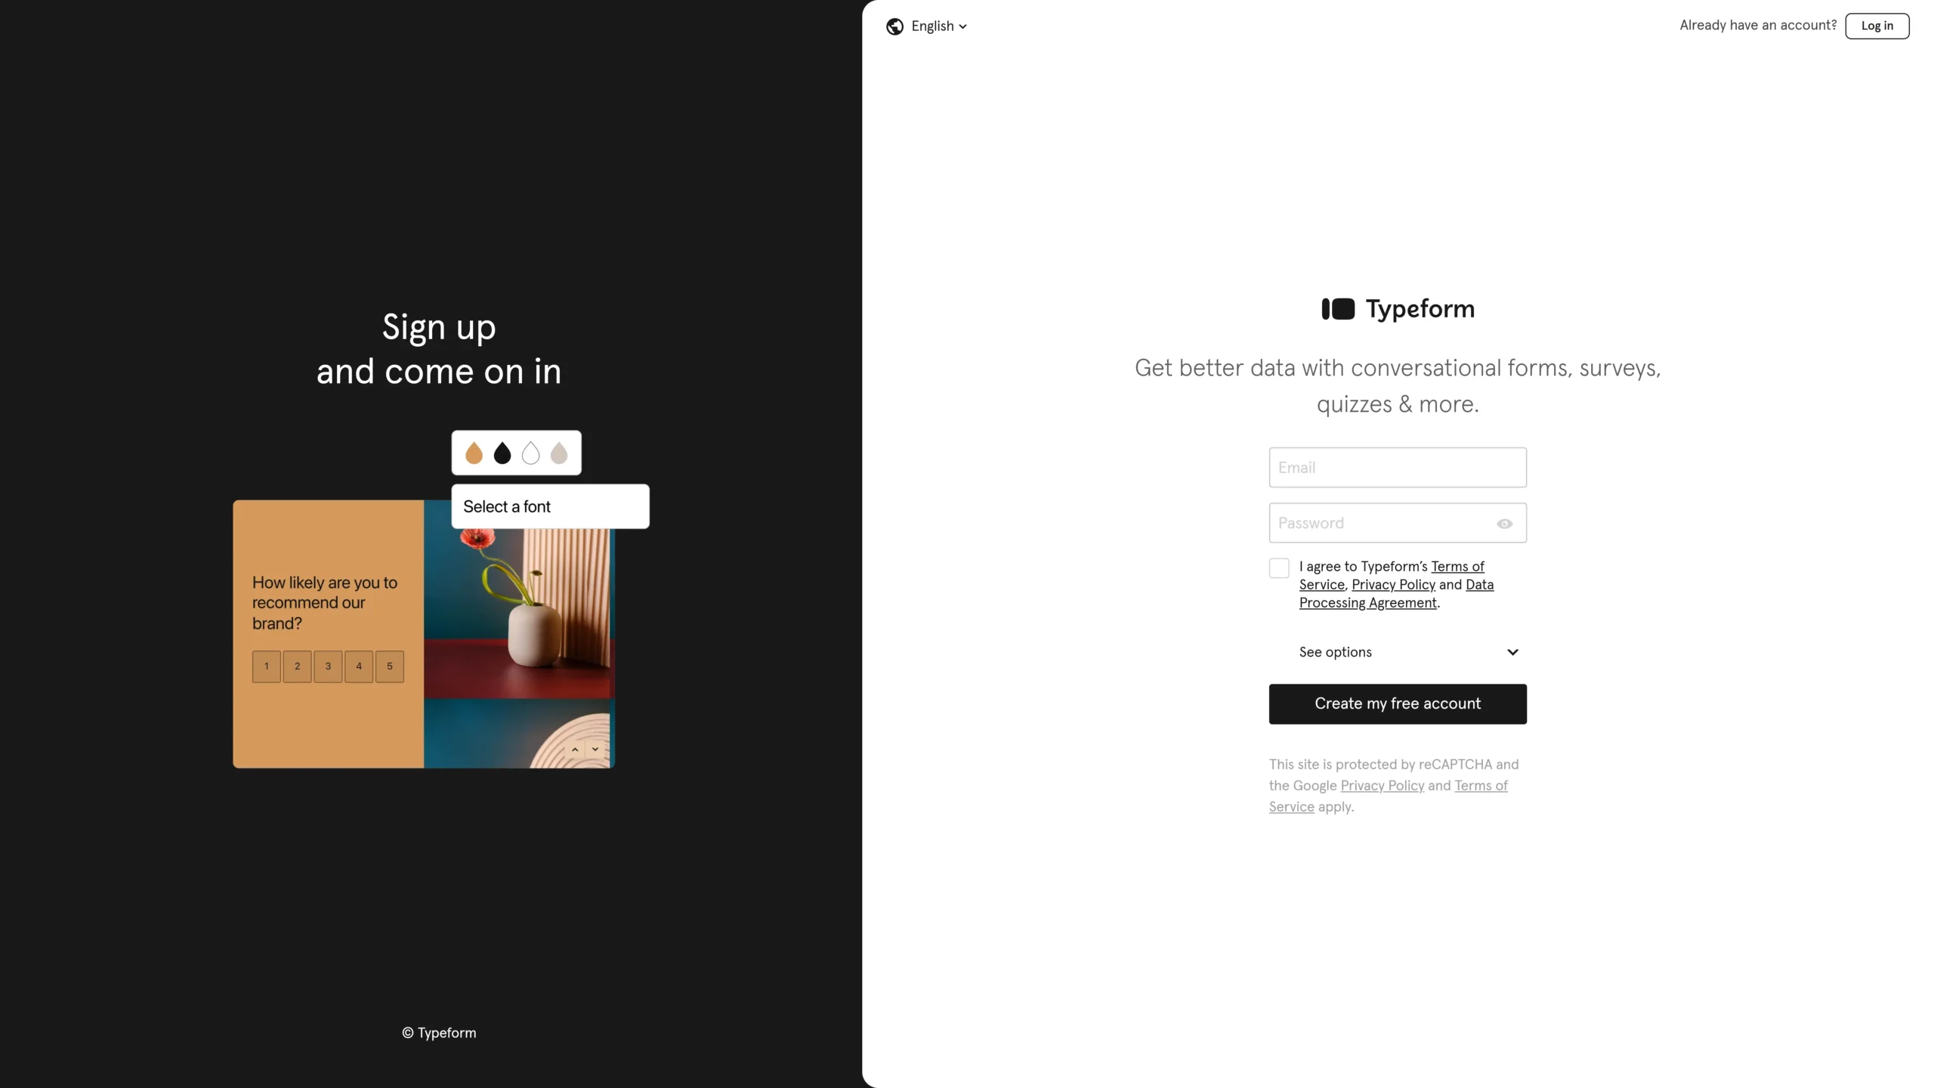Click the Log in button
This screenshot has width=1934, height=1088.
coord(1877,25)
